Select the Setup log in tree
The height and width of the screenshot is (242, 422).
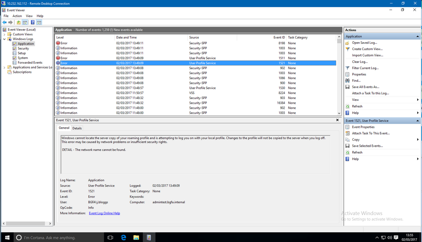22,53
